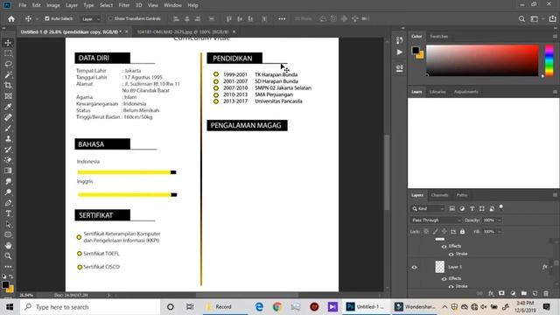This screenshot has height=315, width=560.
Task: Create a new layer icon
Action: tap(535, 293)
